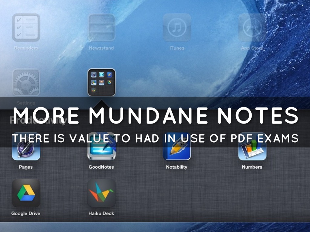
Task: Click the "GoodNotes" text label
Action: pyautogui.click(x=101, y=167)
